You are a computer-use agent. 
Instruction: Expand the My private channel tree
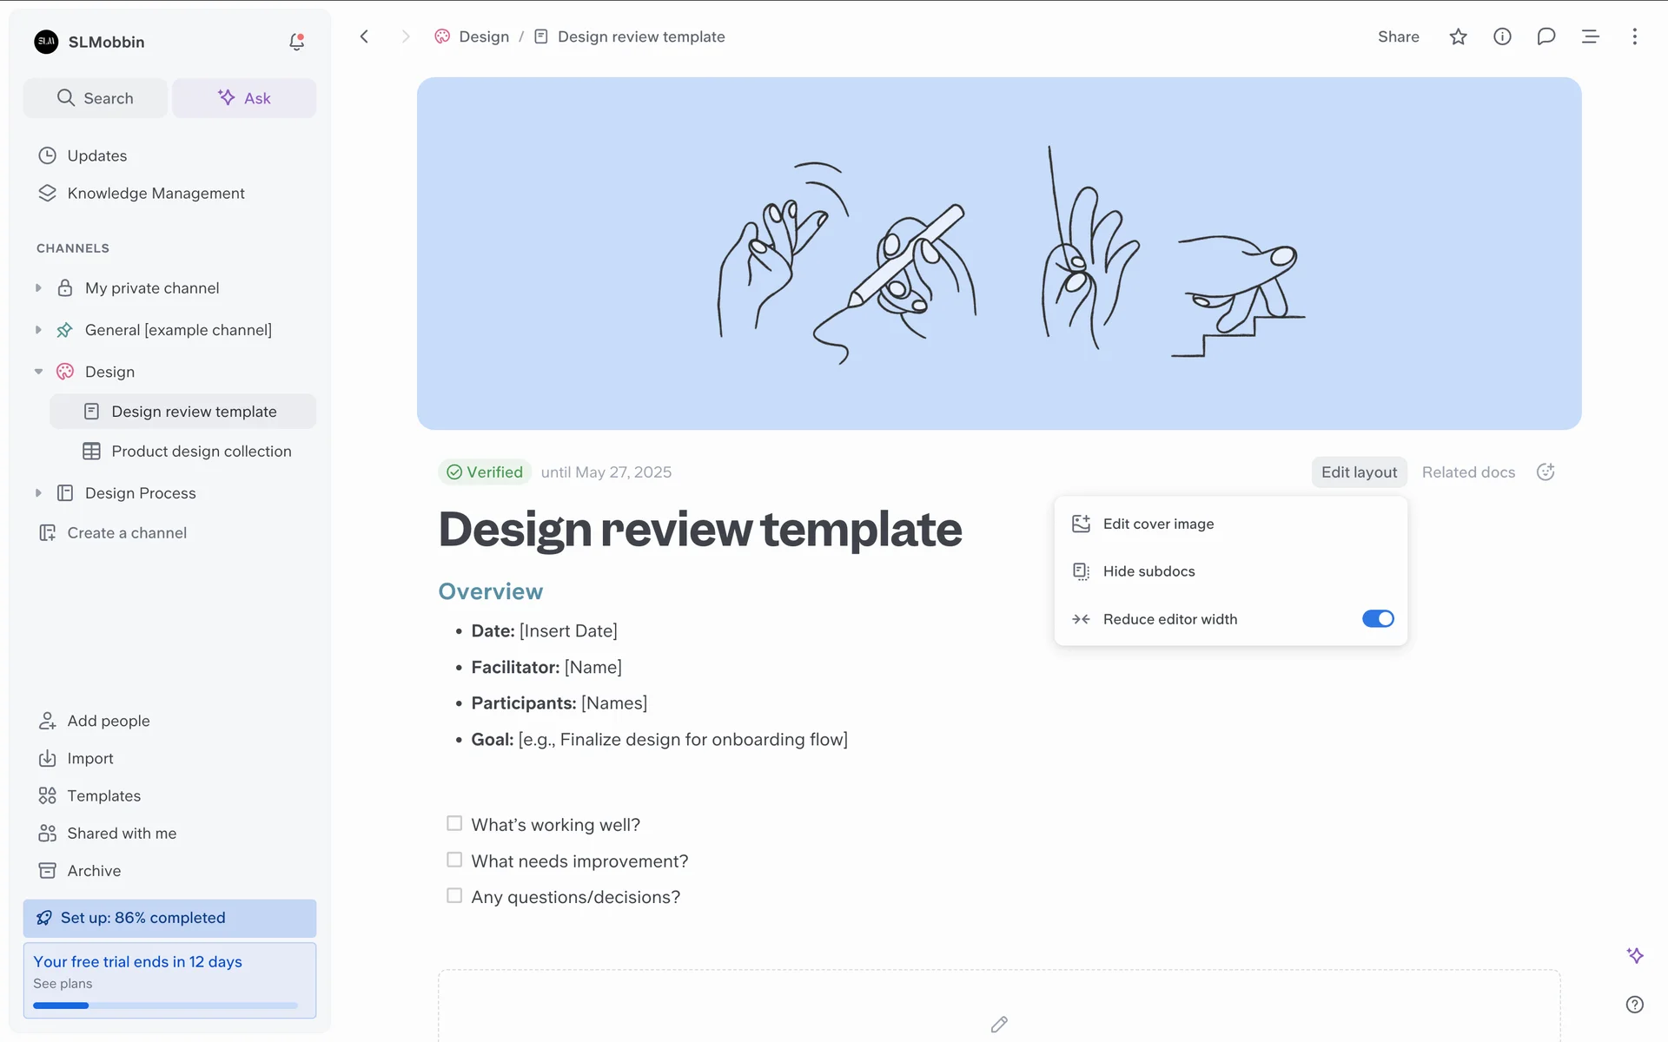pyautogui.click(x=38, y=288)
